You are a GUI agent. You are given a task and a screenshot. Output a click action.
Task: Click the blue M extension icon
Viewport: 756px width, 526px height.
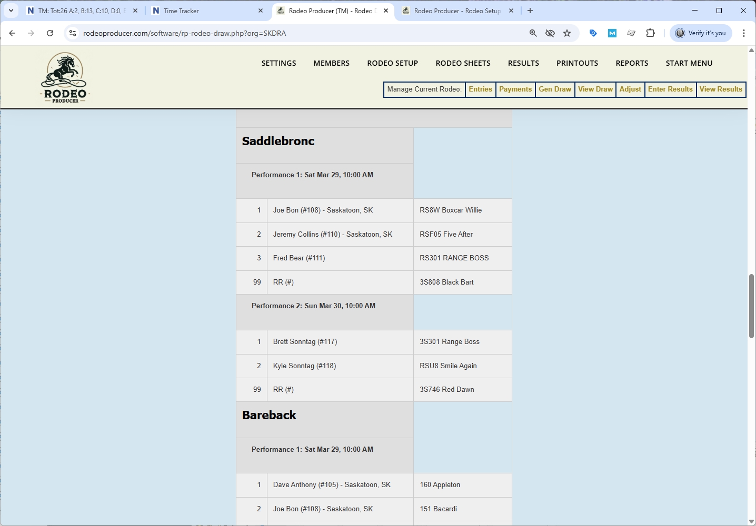(x=612, y=33)
